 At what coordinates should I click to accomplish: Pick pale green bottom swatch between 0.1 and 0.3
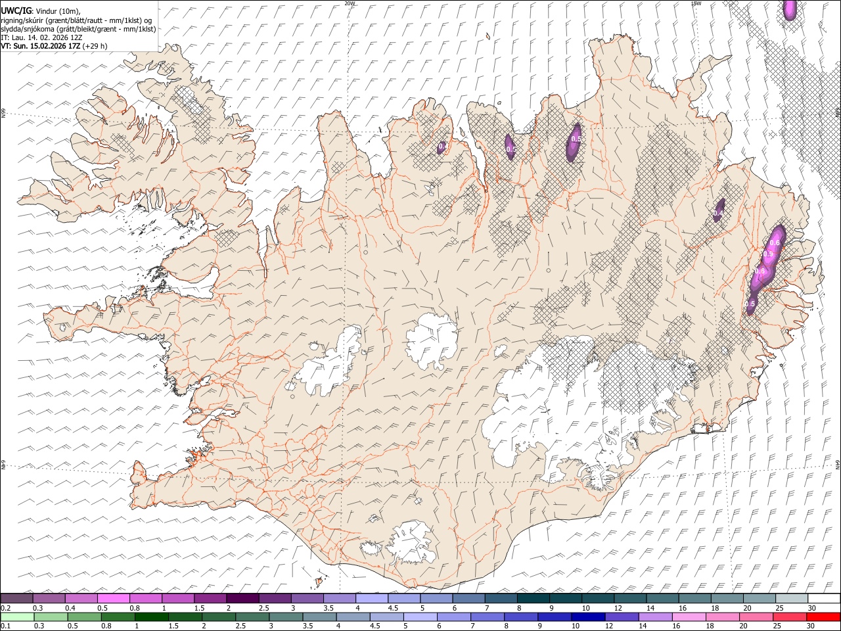click(17, 617)
